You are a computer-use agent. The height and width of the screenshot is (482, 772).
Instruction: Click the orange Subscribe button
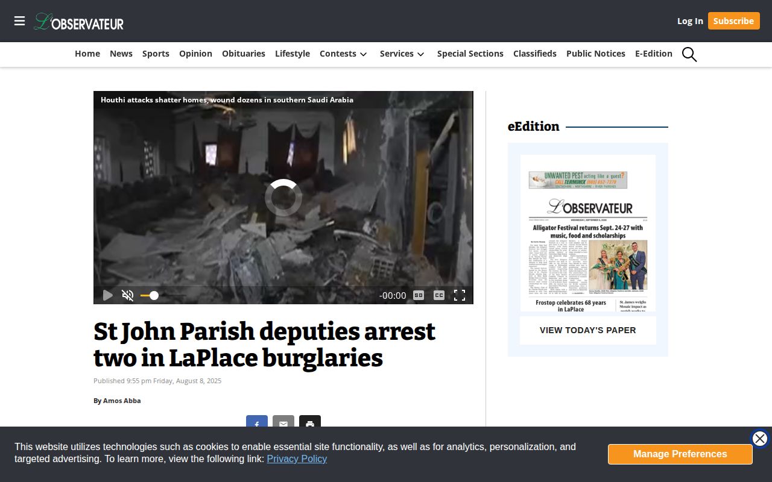tap(733, 21)
